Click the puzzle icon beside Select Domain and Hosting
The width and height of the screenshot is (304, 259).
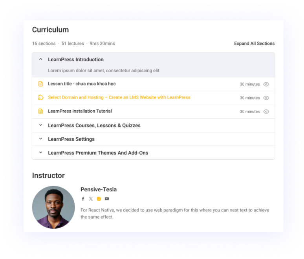(x=40, y=97)
